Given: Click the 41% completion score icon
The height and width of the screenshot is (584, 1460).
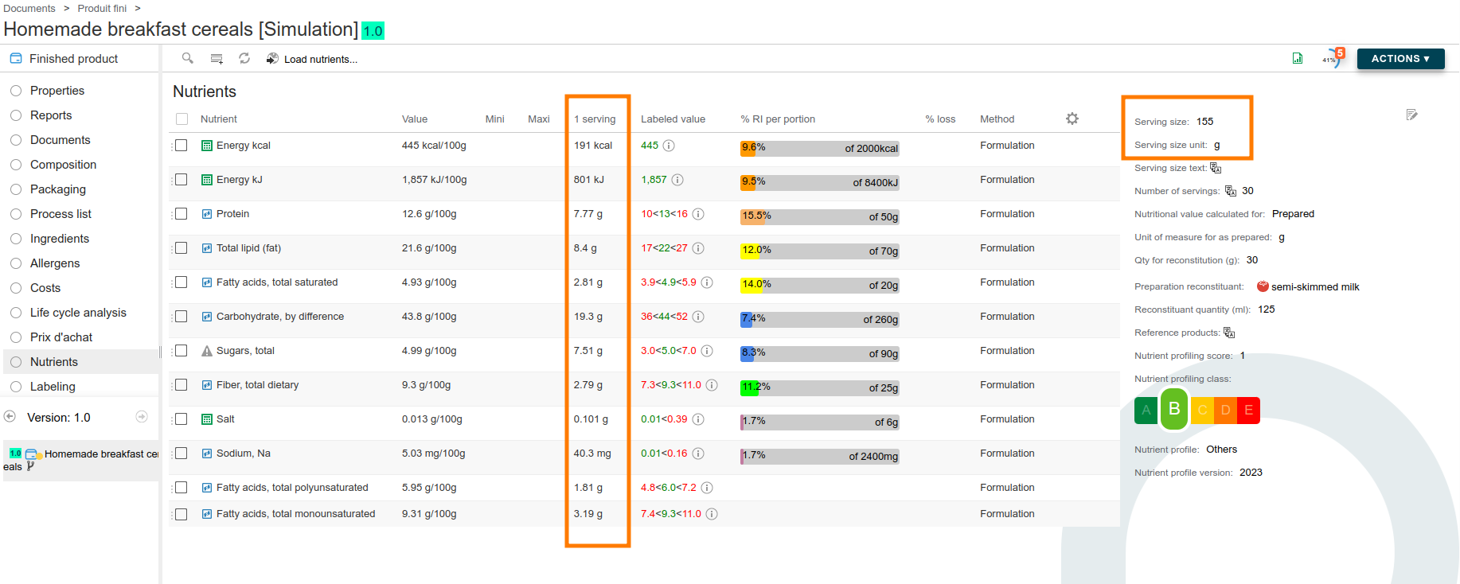Looking at the screenshot, I should [x=1332, y=58].
